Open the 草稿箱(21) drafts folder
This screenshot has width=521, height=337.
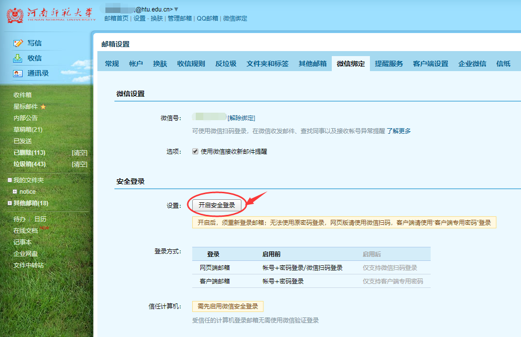coord(28,130)
